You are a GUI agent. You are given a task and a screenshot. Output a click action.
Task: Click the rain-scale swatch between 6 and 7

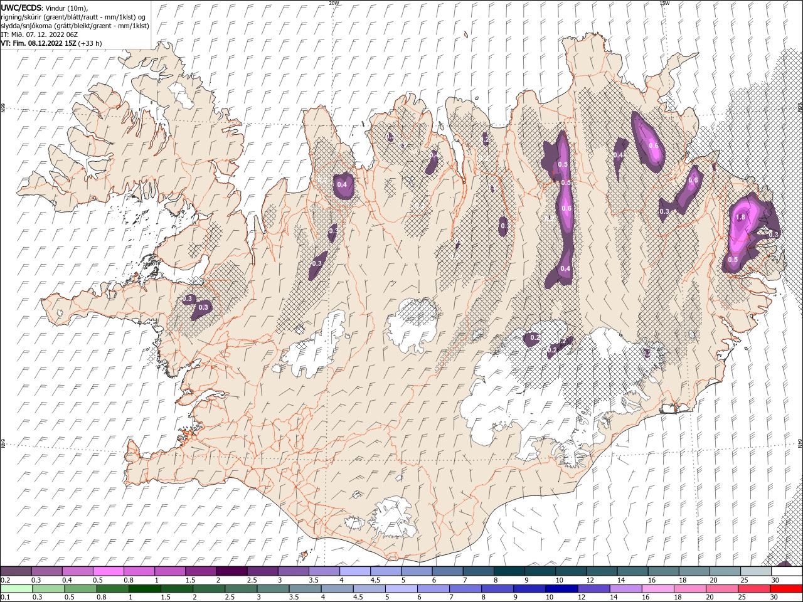tap(433, 589)
